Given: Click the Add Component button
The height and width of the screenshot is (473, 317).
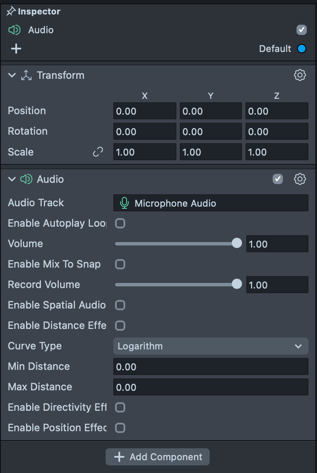Looking at the screenshot, I should click(158, 457).
